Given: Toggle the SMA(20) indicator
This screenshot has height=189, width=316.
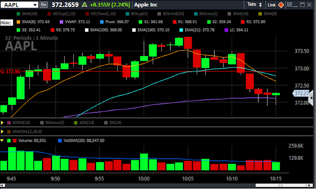Looking at the screenshot, I should (x=27, y=14).
